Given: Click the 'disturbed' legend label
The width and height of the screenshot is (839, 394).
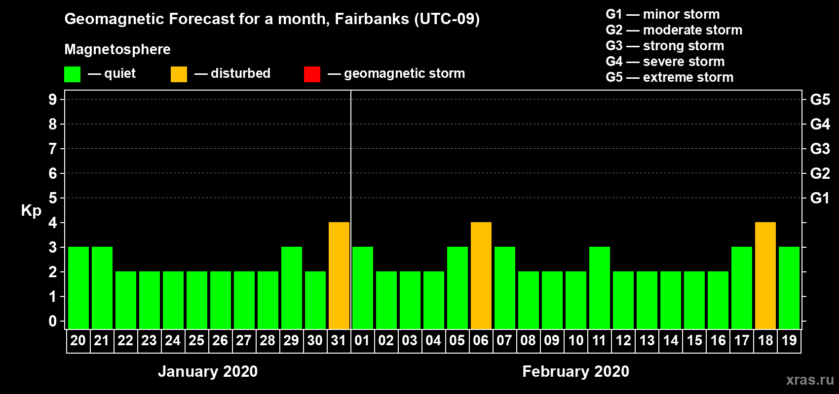Looking at the screenshot, I should (x=241, y=73).
